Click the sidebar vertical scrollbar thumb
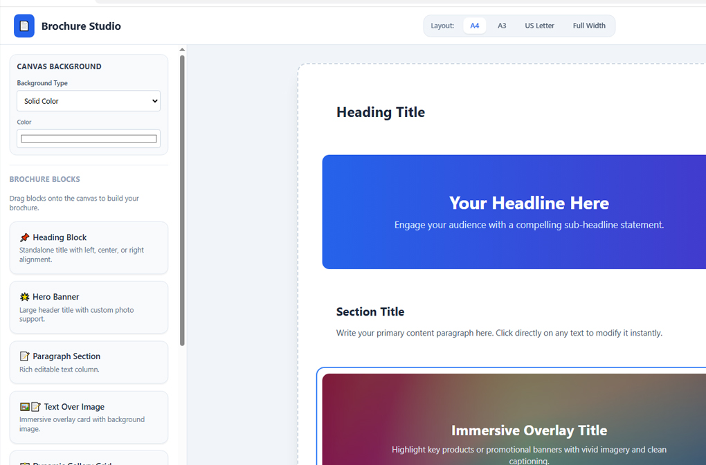 [x=182, y=200]
